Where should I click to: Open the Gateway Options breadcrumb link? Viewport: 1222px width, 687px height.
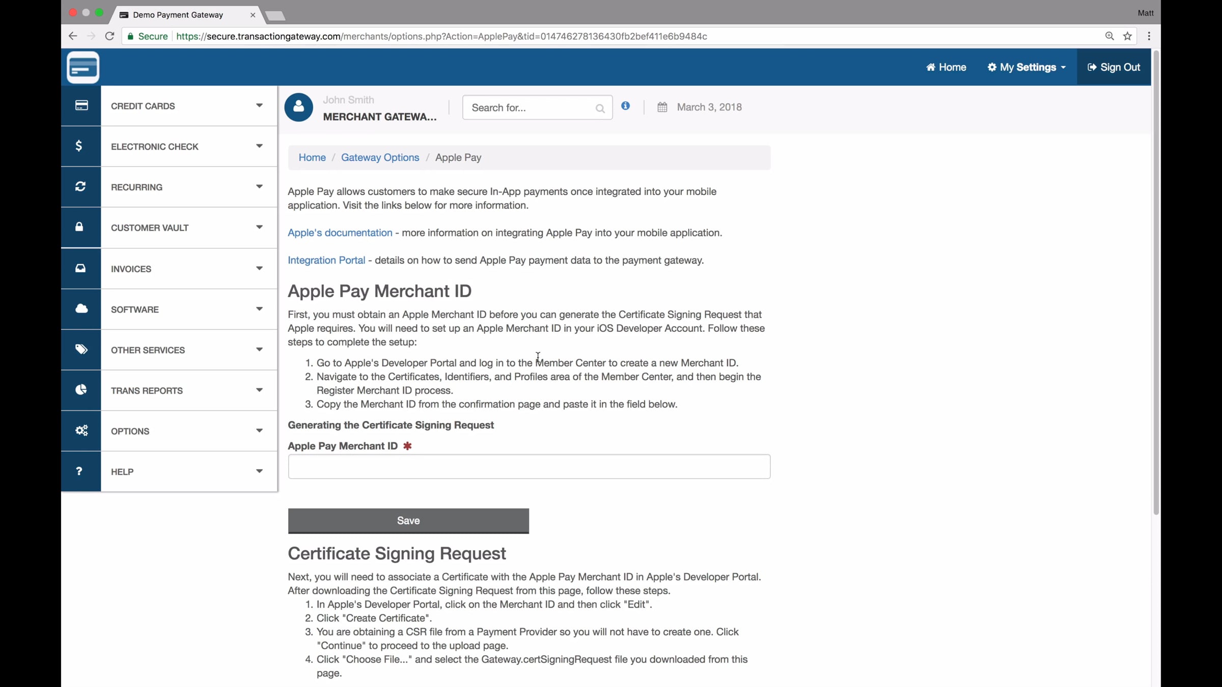(380, 158)
